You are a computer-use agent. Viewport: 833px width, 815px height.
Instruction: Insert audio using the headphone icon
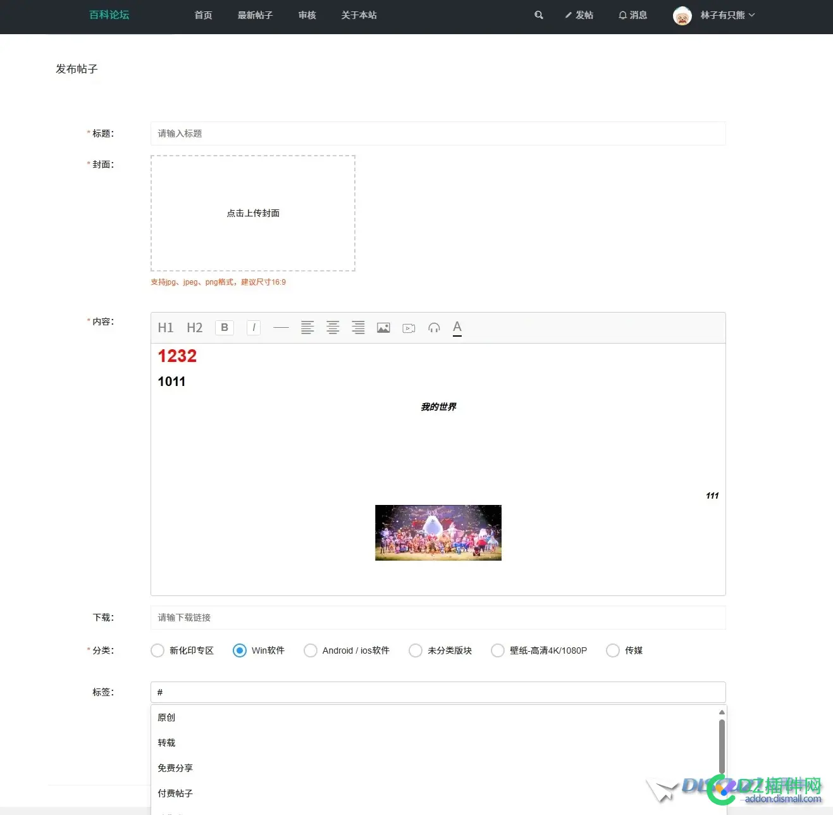tap(434, 328)
